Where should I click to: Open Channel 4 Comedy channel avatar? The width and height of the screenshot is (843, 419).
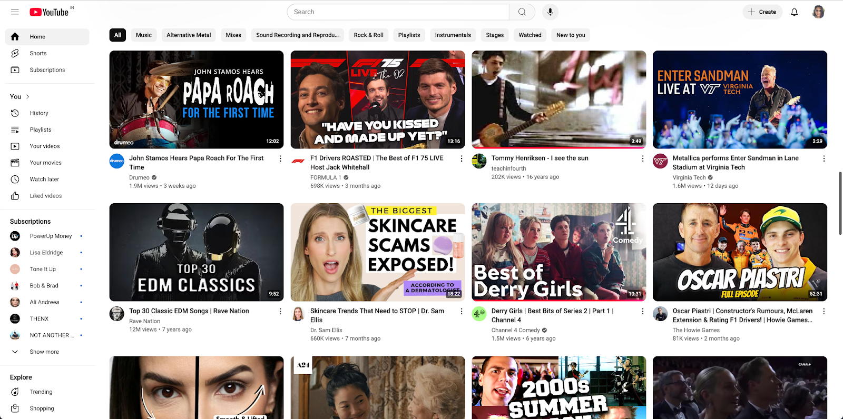coord(479,314)
